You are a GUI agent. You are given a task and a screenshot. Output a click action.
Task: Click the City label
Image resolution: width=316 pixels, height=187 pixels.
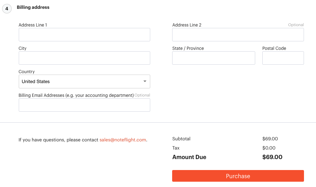22,48
